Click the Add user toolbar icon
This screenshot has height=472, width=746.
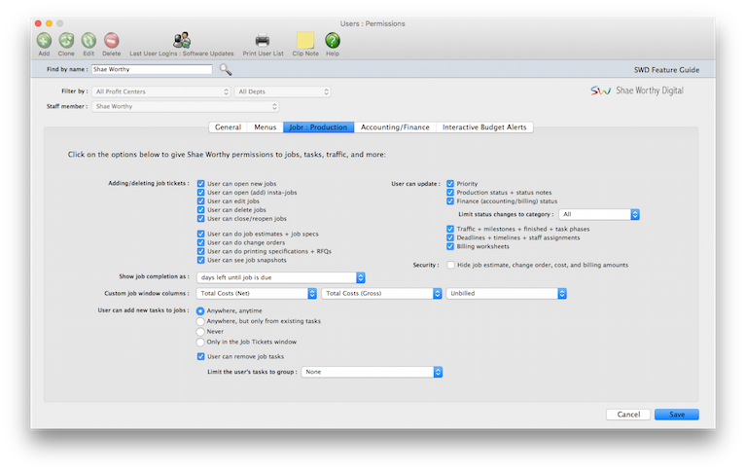pos(45,41)
